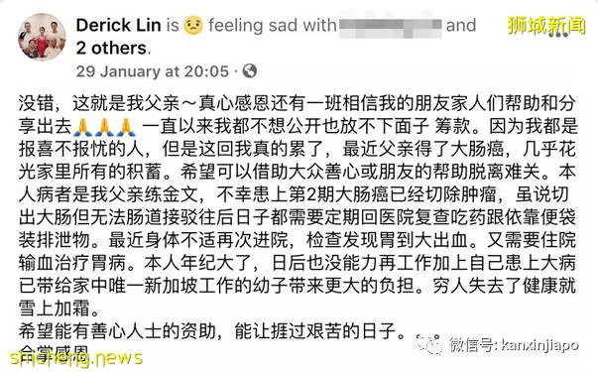This screenshot has width=598, height=372.
Task: Click the first praying hands emoji
Action: pos(82,127)
